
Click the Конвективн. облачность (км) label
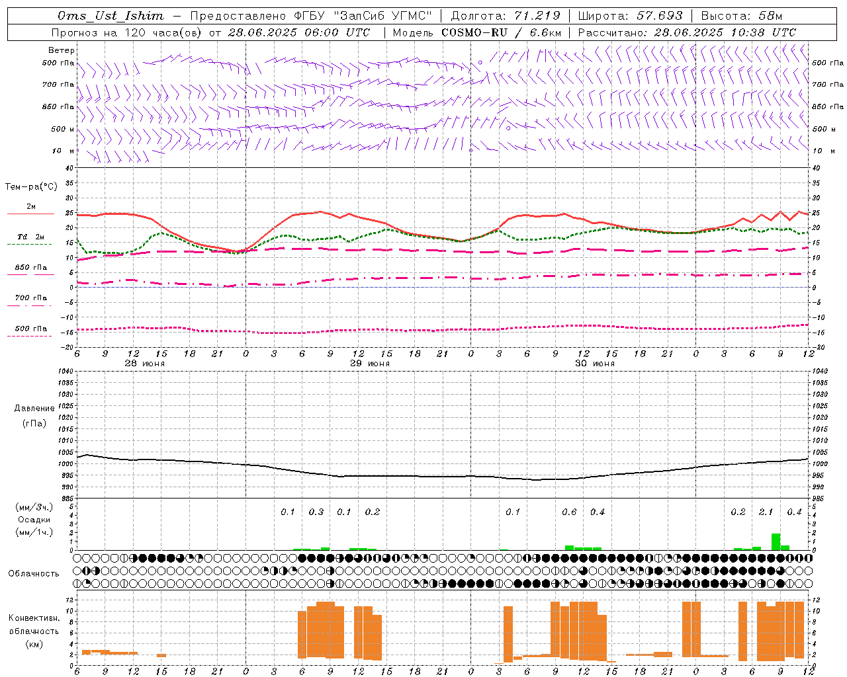click(34, 631)
